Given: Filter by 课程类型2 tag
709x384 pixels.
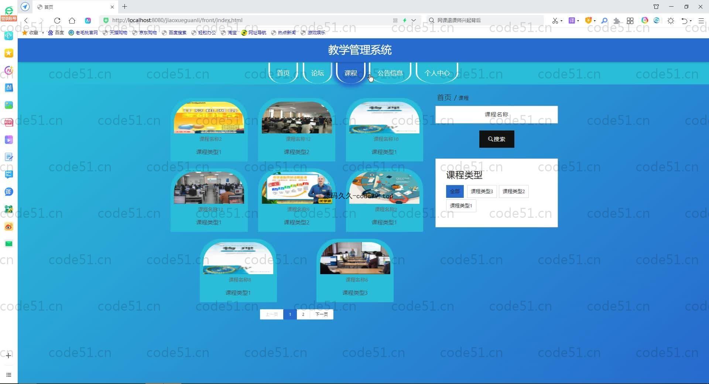Looking at the screenshot, I should click(513, 191).
